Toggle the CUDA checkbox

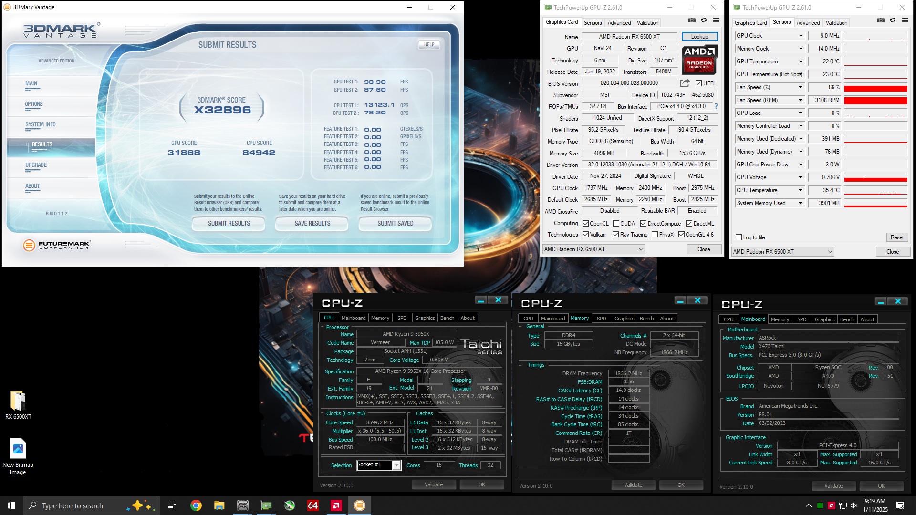coord(616,224)
